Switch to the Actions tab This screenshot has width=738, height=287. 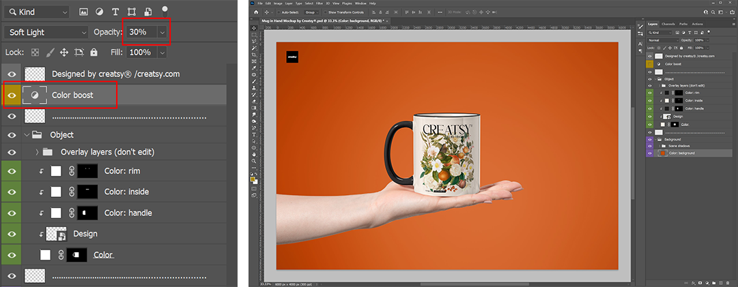pos(698,24)
